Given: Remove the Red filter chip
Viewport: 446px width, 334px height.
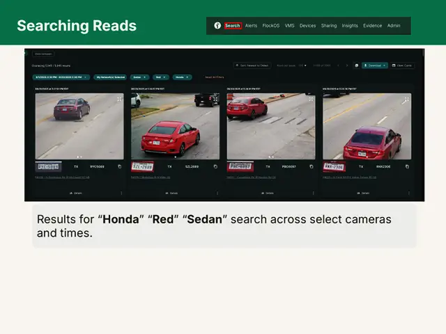Looking at the screenshot, I should pos(166,77).
